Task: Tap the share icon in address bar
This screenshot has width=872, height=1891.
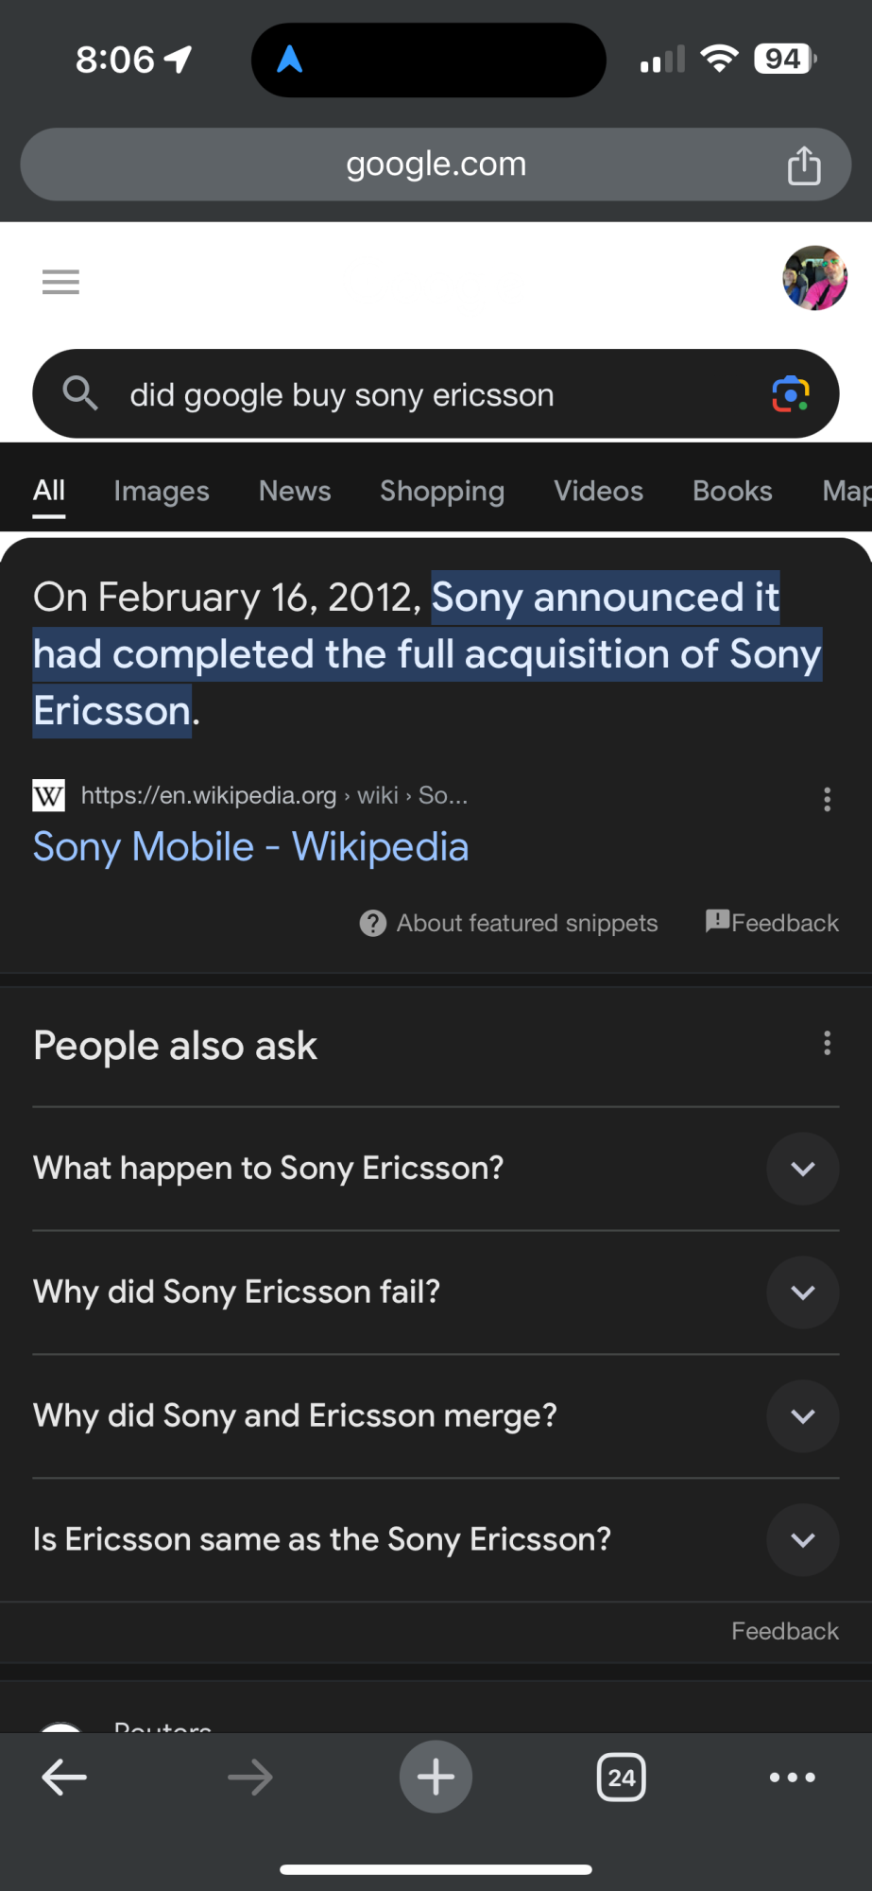Action: click(x=804, y=165)
